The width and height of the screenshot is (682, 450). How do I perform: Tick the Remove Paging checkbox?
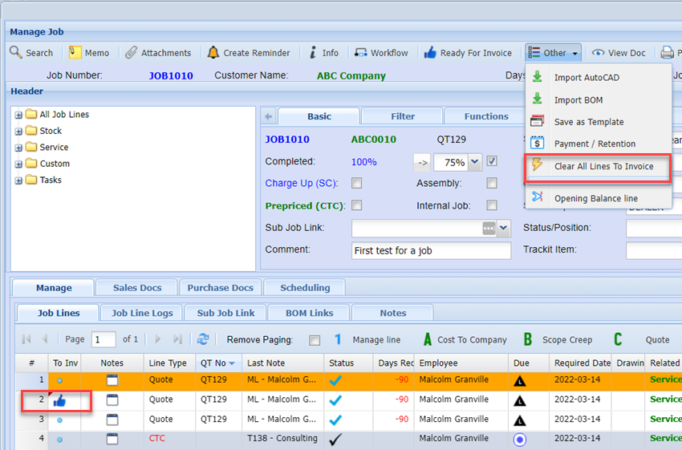(315, 340)
